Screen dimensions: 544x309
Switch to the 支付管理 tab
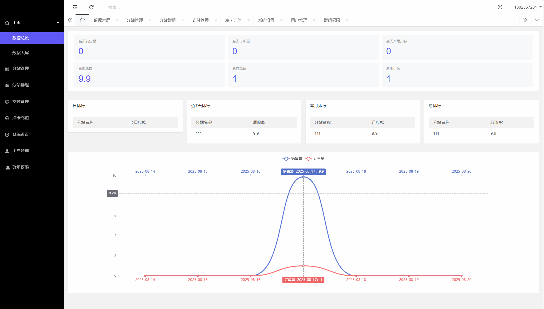[x=201, y=20]
